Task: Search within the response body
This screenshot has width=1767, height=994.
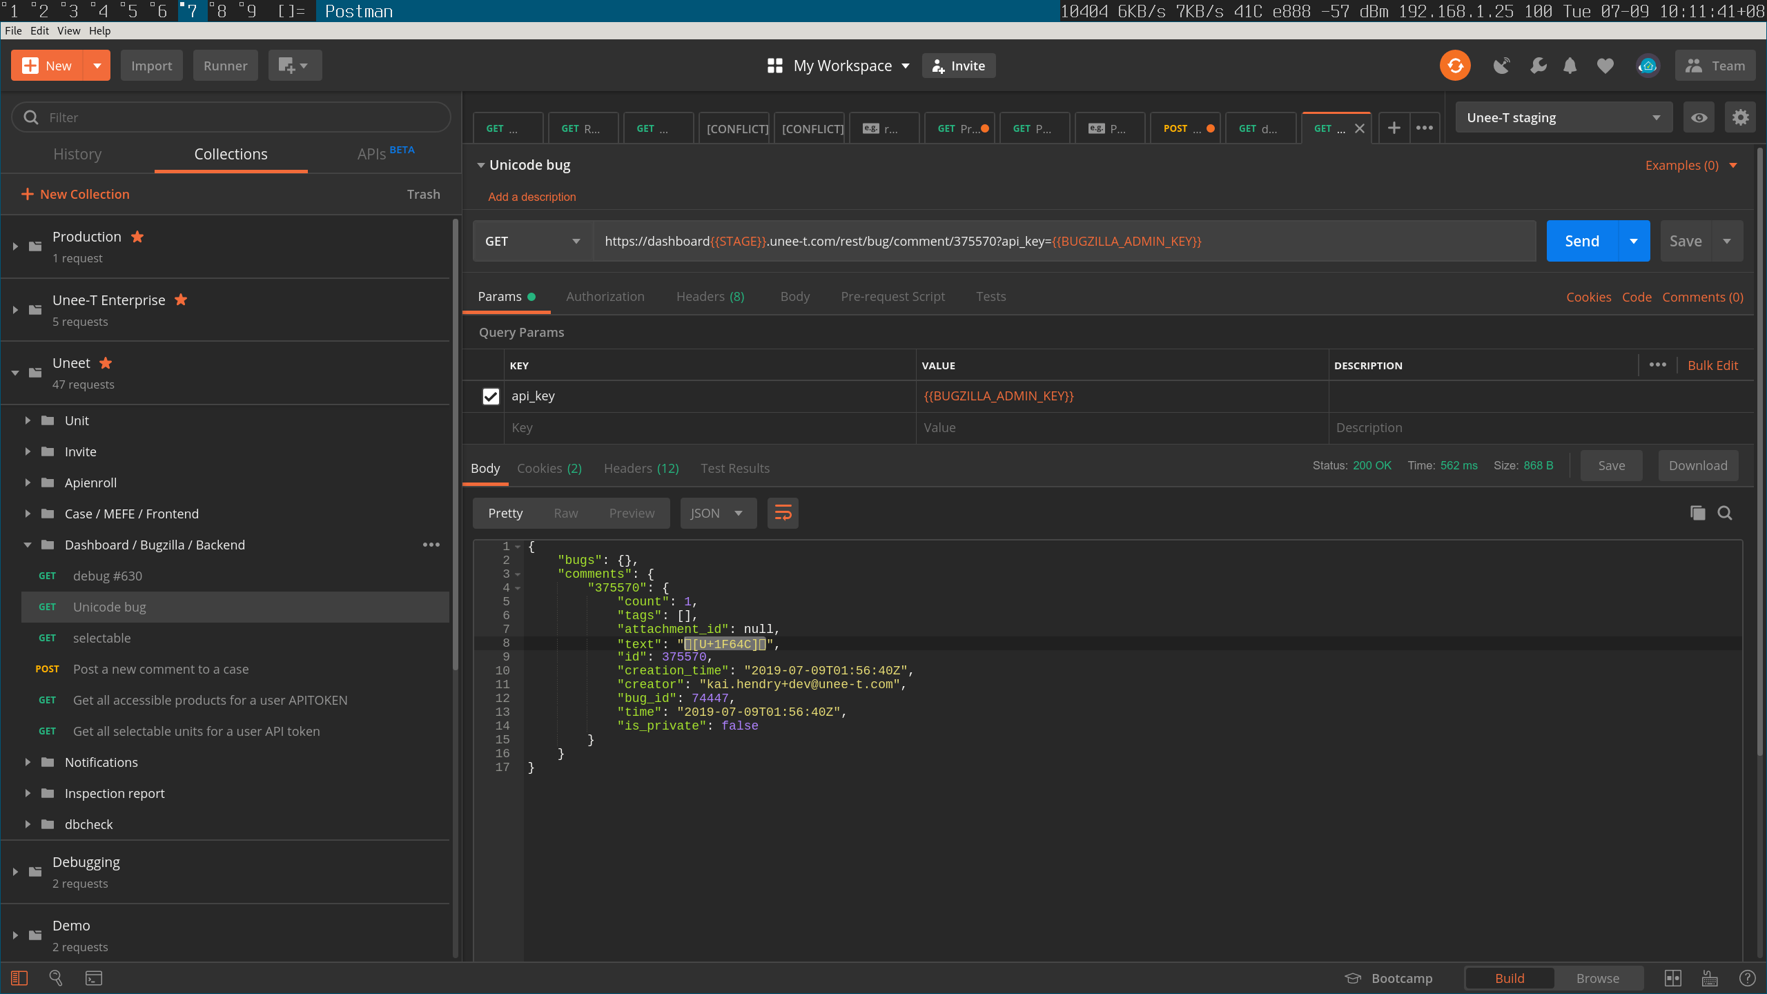Action: pos(1725,513)
